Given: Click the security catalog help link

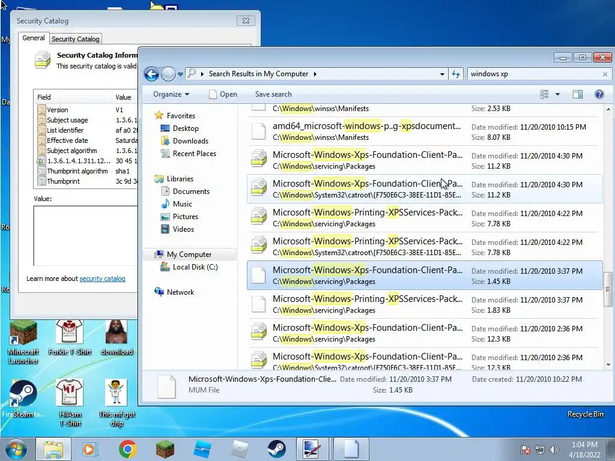Looking at the screenshot, I should pyautogui.click(x=102, y=279).
